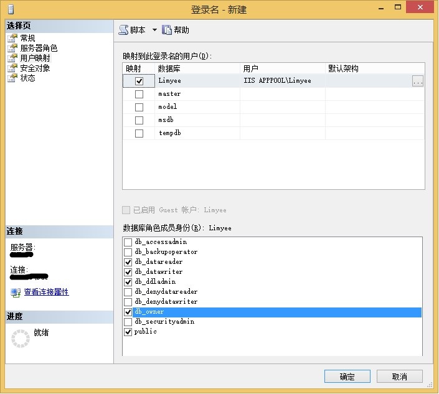The width and height of the screenshot is (439, 394).
Task: Select the 状态 page icon
Action: [x=12, y=78]
